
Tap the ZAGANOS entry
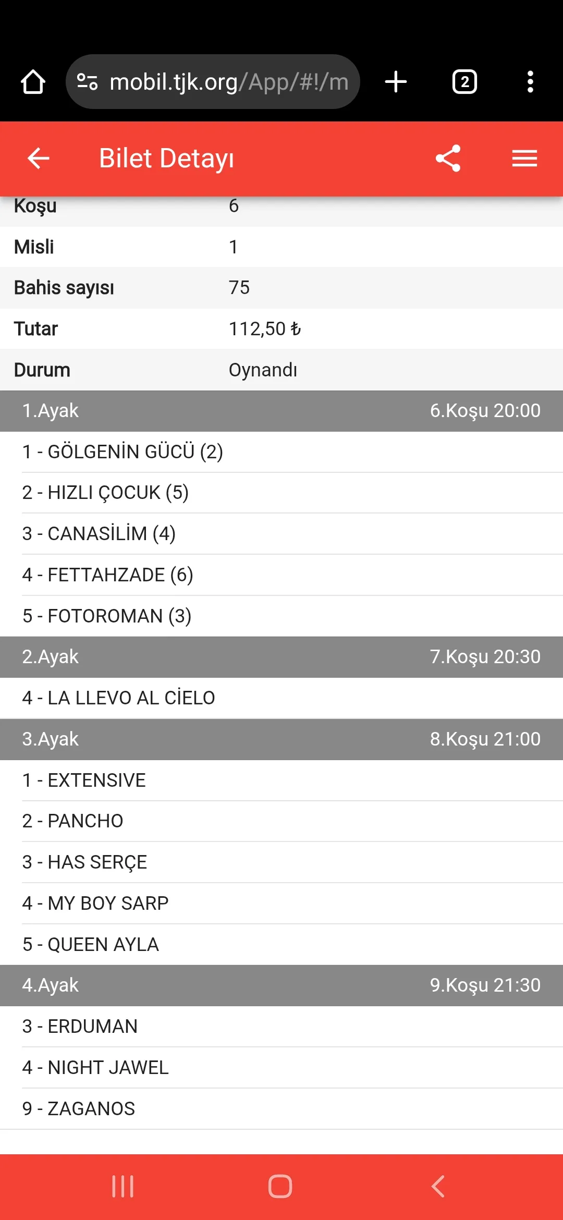coord(79,1108)
